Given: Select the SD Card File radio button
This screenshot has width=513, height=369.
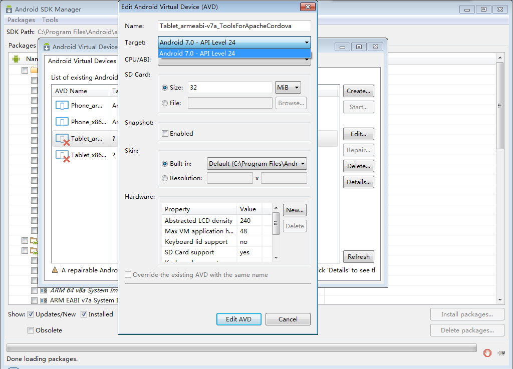Looking at the screenshot, I should pos(165,103).
